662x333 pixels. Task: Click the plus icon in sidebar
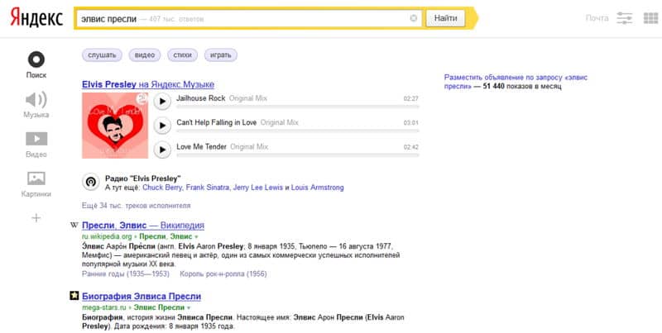point(36,218)
